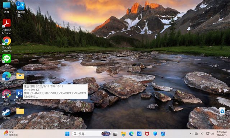This screenshot has width=230, height=138.
Task: Select the Photoshop desktop shortcut
Action: pos(19,96)
